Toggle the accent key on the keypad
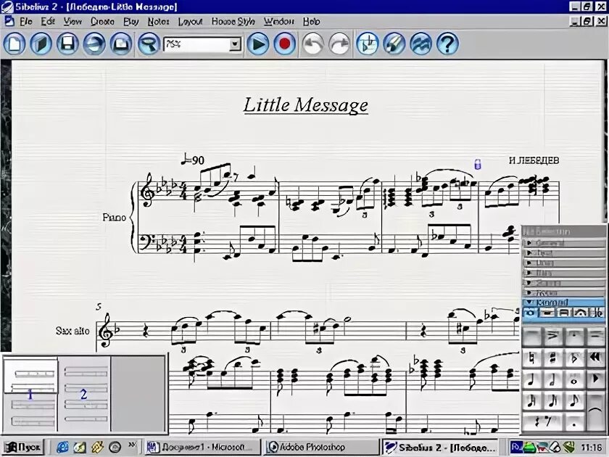The image size is (609, 457). click(552, 337)
